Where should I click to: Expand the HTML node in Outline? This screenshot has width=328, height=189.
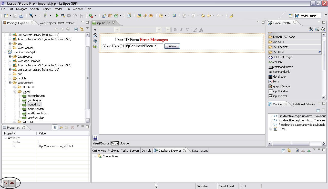pyautogui.click(x=271, y=129)
